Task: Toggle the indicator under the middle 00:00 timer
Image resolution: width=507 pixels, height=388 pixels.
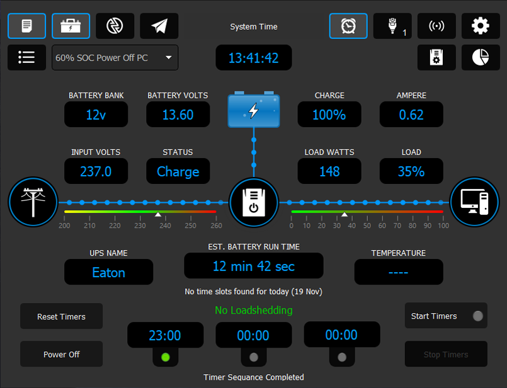Action: coord(254,357)
